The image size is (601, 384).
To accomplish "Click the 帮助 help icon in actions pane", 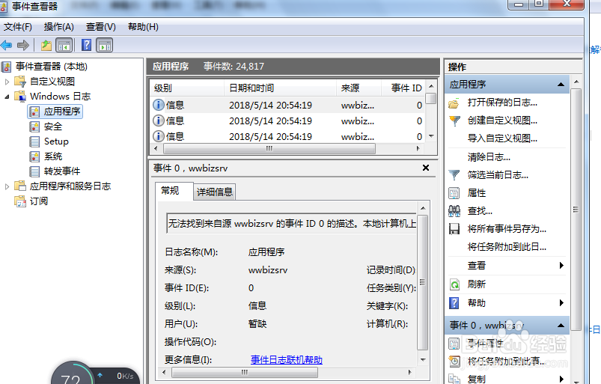I will click(454, 303).
